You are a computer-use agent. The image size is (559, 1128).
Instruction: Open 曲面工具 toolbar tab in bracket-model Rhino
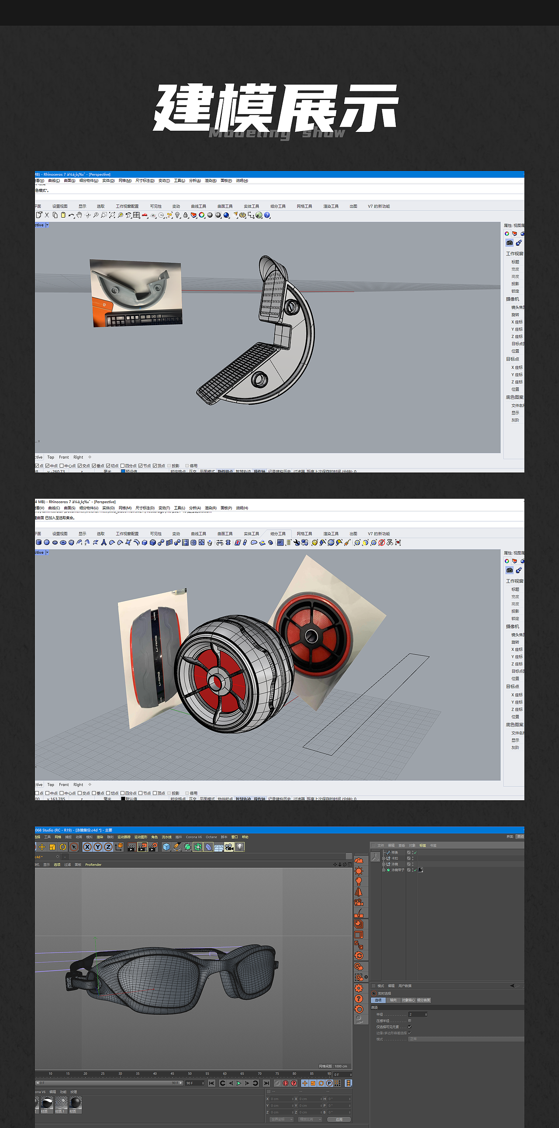[x=225, y=206]
